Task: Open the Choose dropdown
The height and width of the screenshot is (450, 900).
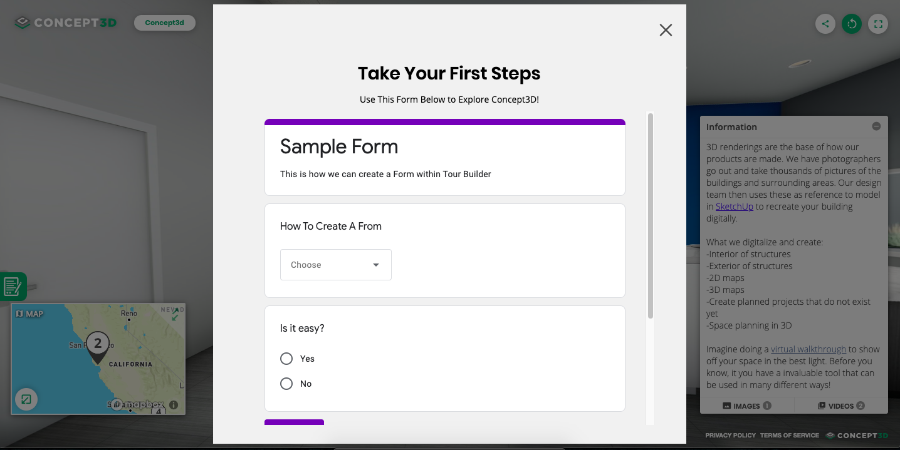Action: 336,265
